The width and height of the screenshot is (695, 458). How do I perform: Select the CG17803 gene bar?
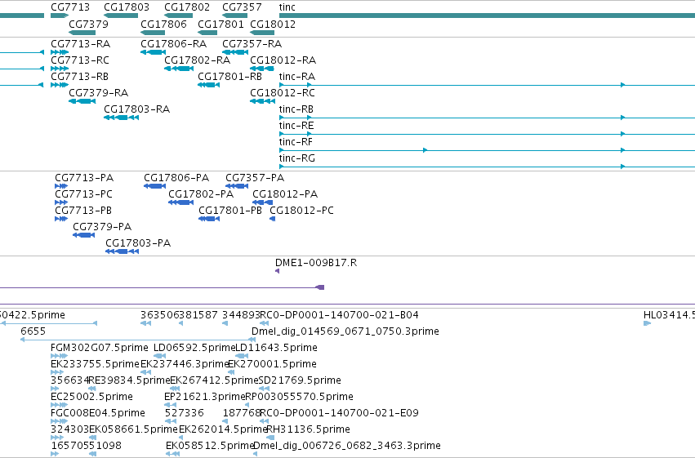point(121,16)
